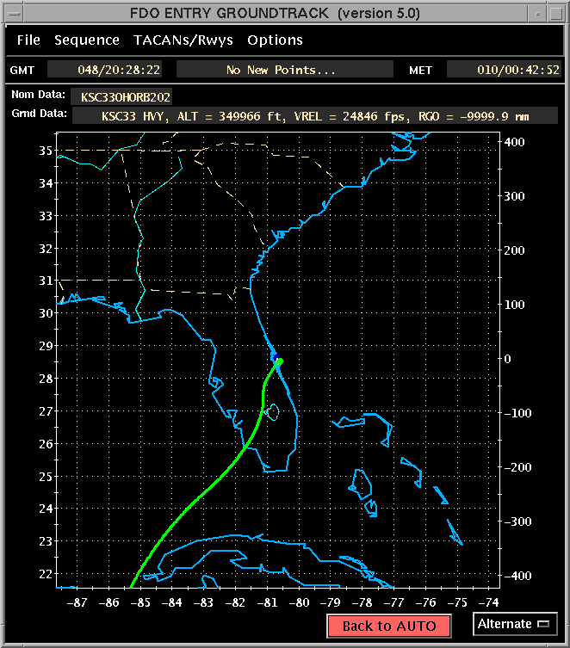Click the Grnd Data readout line
The height and width of the screenshot is (648, 570).
[315, 116]
